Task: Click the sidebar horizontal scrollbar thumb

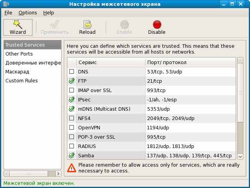Action: pyautogui.click(x=29, y=174)
